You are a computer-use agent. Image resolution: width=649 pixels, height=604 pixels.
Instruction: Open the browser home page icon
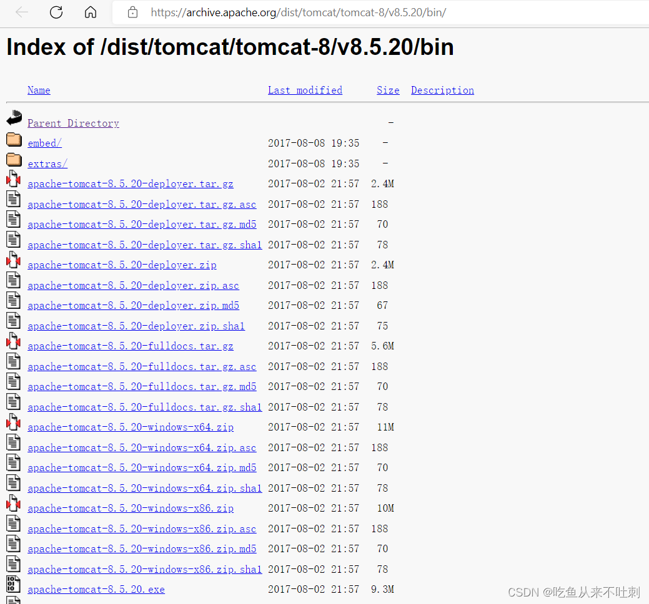[90, 12]
